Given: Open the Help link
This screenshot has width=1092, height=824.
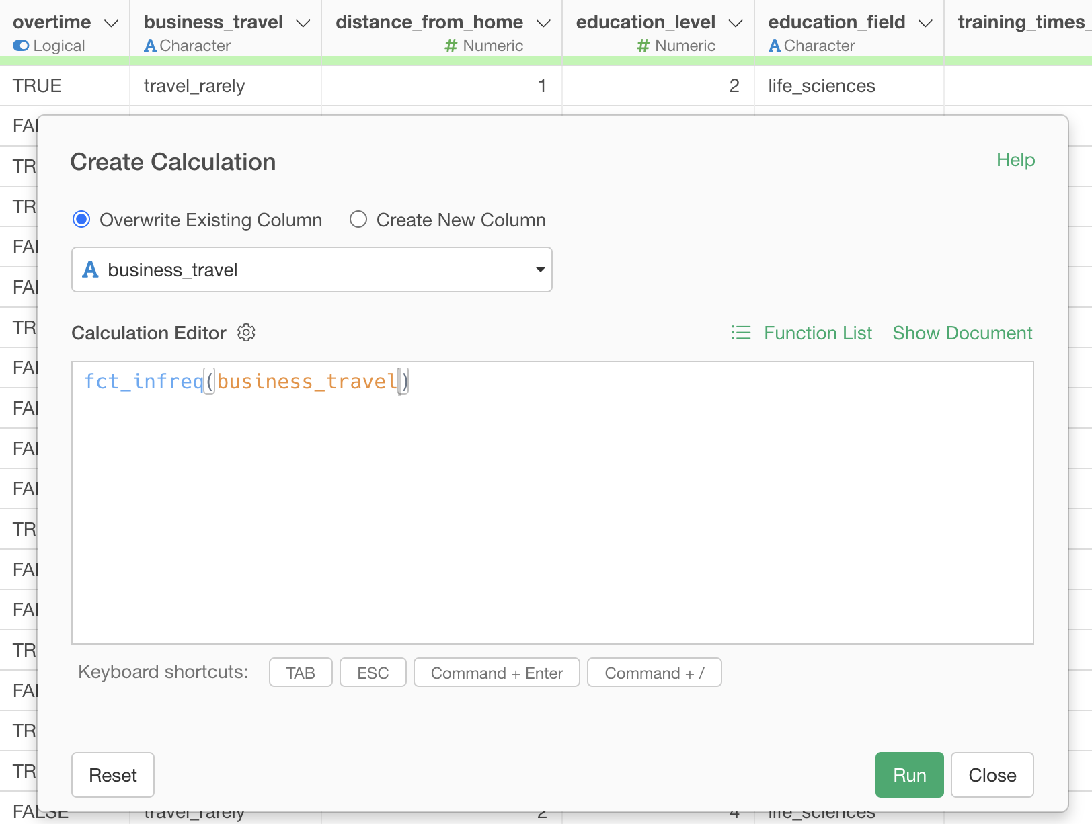Looking at the screenshot, I should click(1015, 160).
